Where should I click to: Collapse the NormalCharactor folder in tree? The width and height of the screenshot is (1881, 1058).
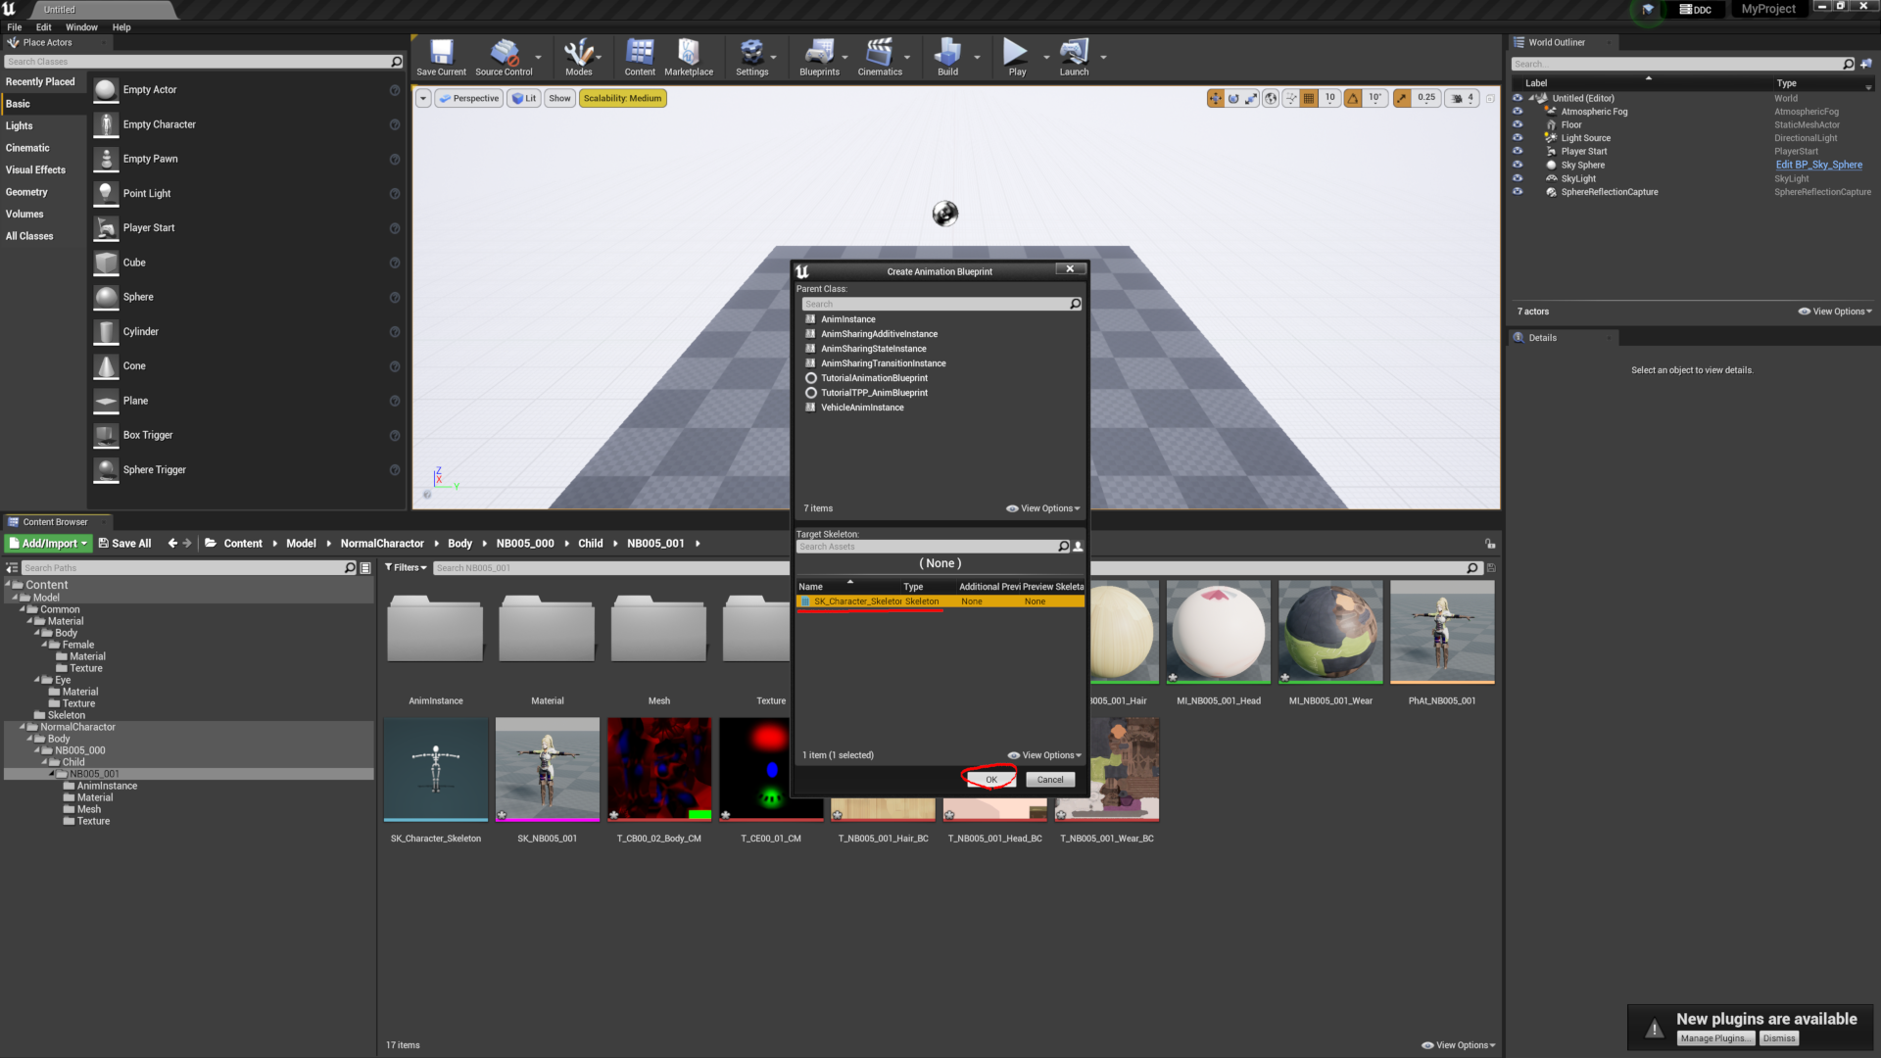[23, 727]
